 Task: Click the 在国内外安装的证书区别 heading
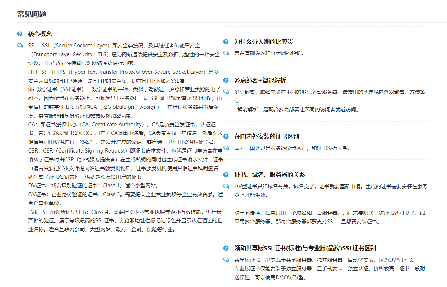[267, 136]
